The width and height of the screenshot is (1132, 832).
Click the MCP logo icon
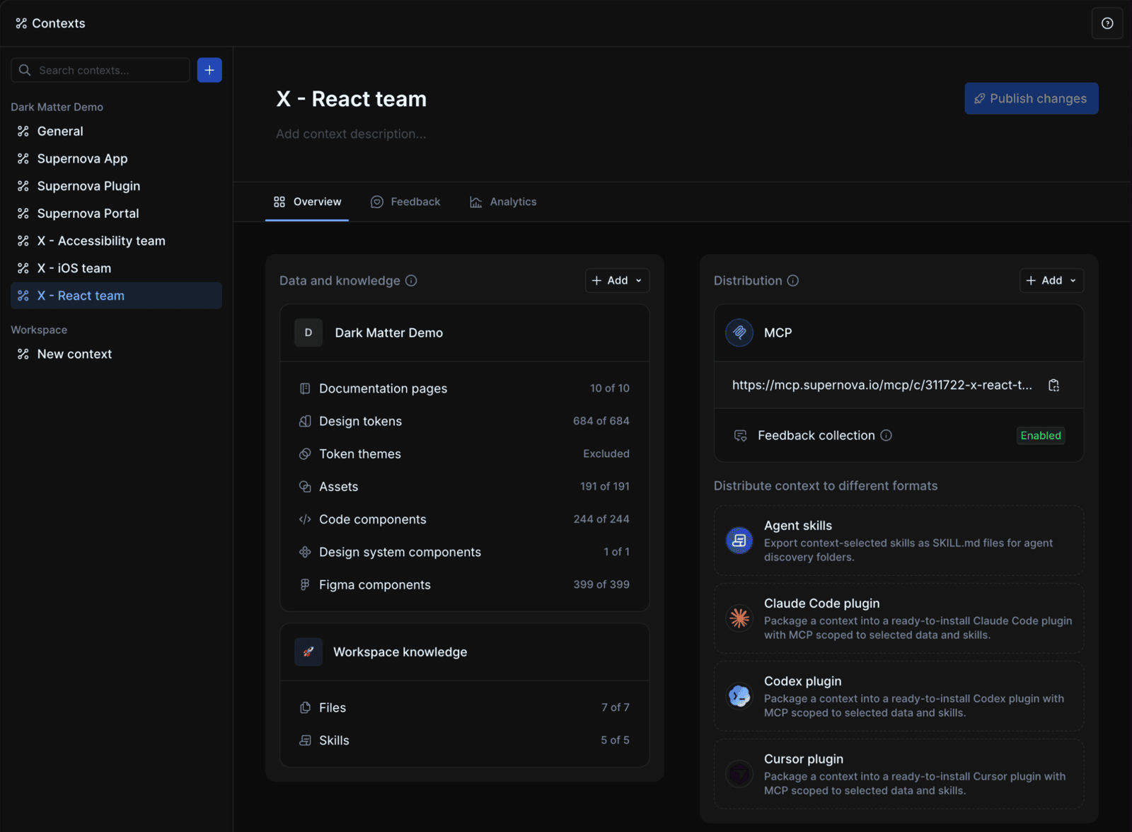739,333
